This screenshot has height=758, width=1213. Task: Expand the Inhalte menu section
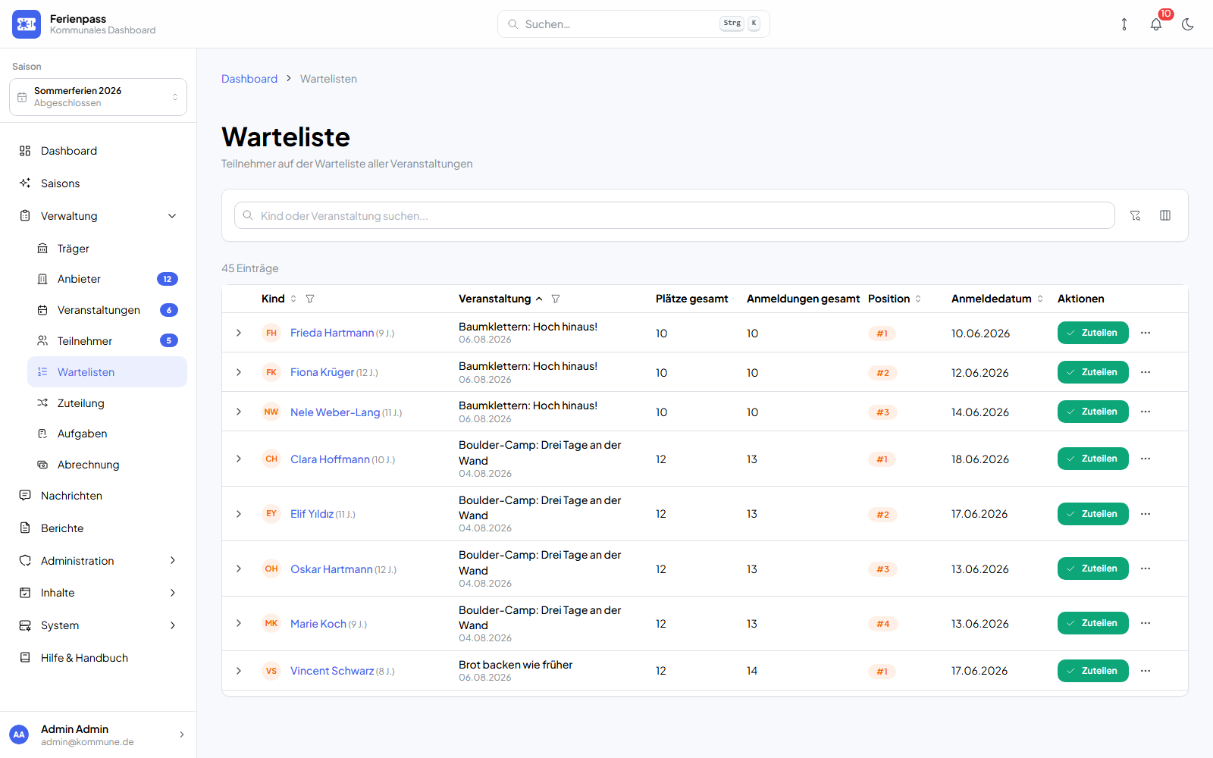[98, 593]
